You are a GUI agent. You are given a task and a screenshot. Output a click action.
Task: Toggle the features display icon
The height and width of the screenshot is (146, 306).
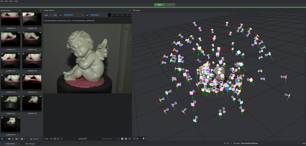62,139
